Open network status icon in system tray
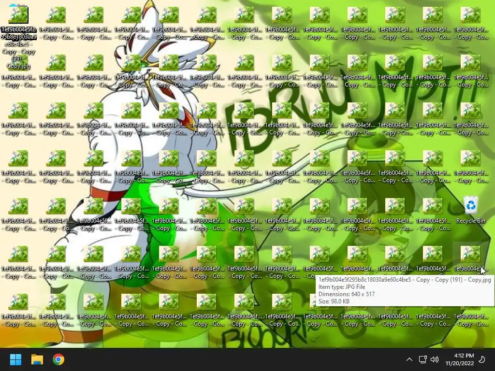The image size is (495, 371). (x=422, y=359)
